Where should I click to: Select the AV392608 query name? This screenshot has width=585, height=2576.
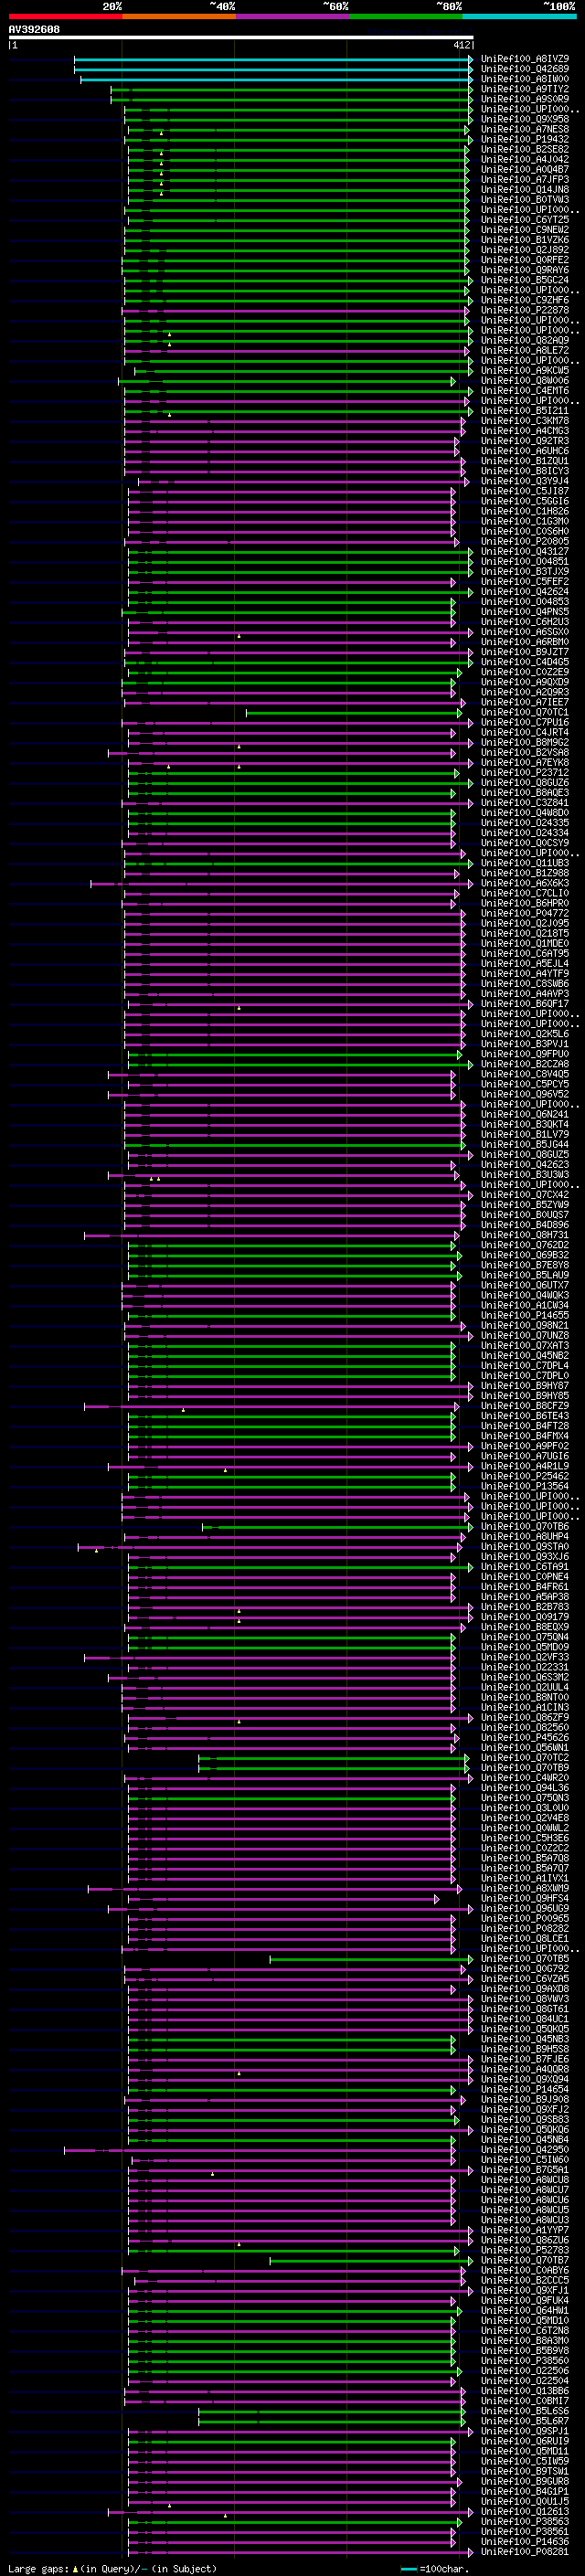click(x=34, y=30)
